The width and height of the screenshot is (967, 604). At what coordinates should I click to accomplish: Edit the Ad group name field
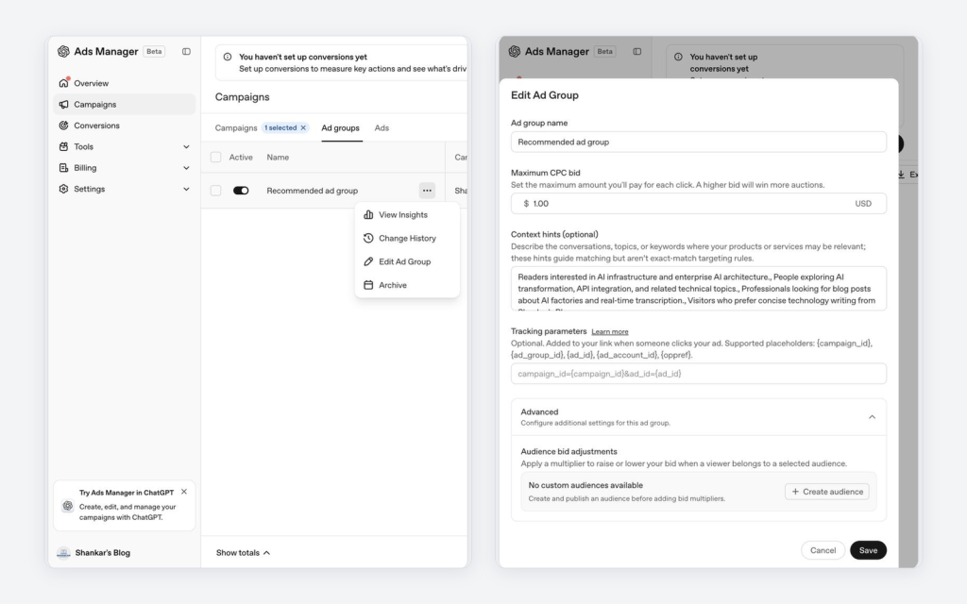699,142
